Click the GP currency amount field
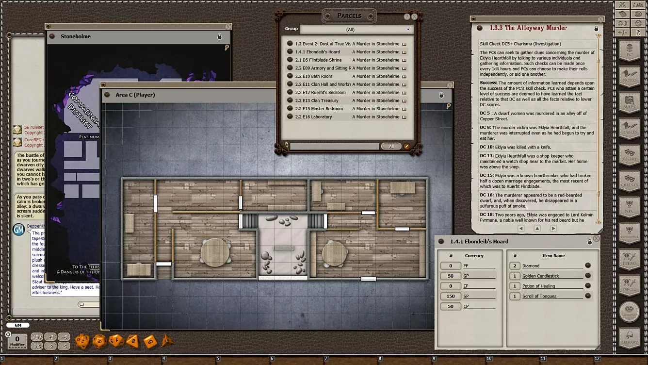The width and height of the screenshot is (648, 365). 451,276
